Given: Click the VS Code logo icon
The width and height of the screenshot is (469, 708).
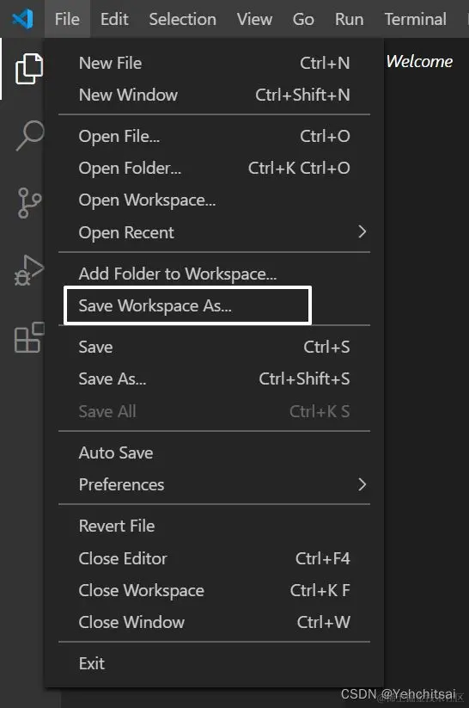Looking at the screenshot, I should pyautogui.click(x=22, y=19).
